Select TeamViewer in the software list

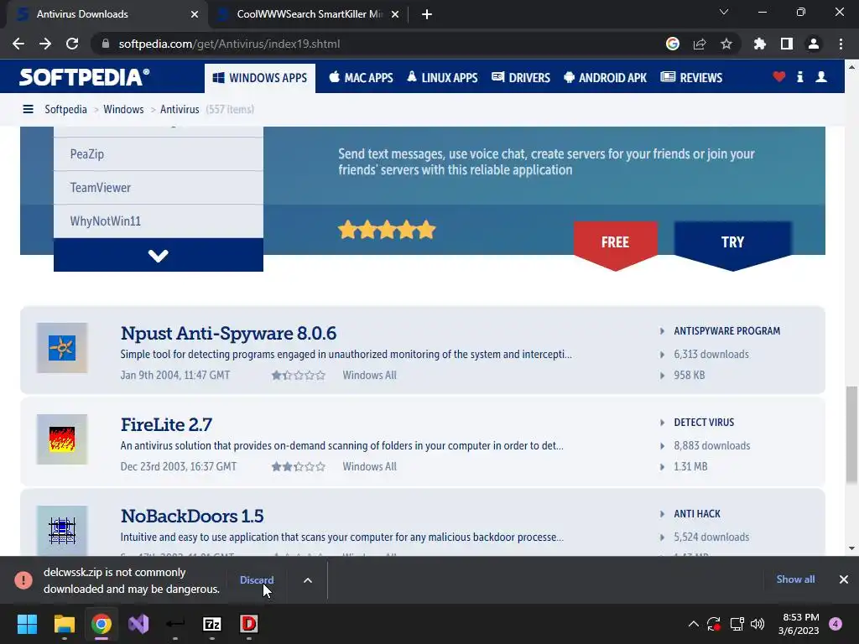pos(159,187)
